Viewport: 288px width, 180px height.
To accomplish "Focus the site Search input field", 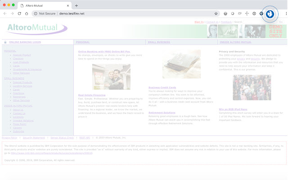I will [x=260, y=22].
